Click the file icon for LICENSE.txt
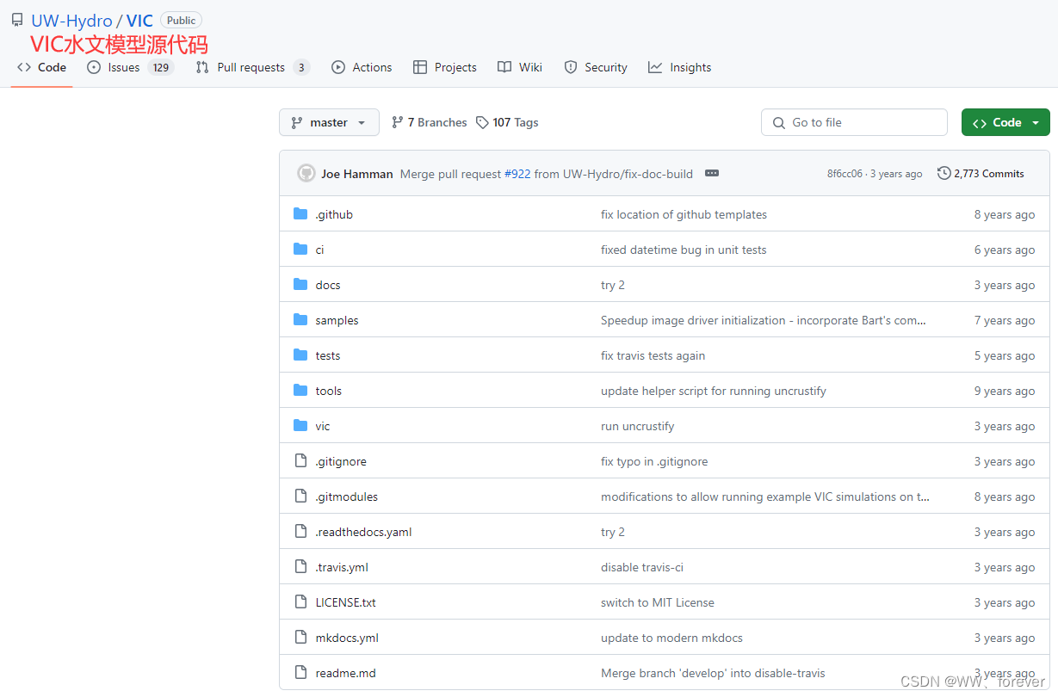Image resolution: width=1058 pixels, height=697 pixels. point(300,602)
